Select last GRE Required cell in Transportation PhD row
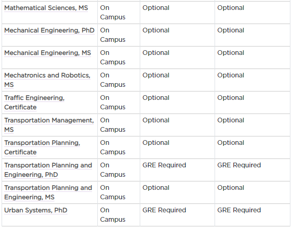The image size is (292, 228). click(252, 170)
